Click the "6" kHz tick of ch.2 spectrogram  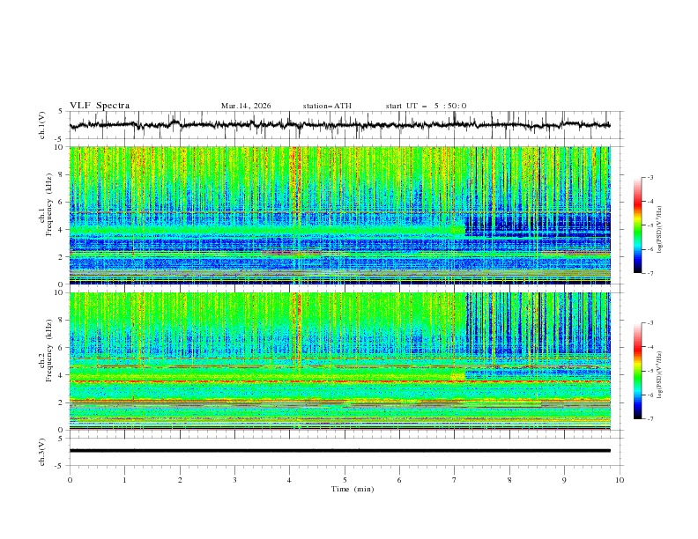(63, 348)
